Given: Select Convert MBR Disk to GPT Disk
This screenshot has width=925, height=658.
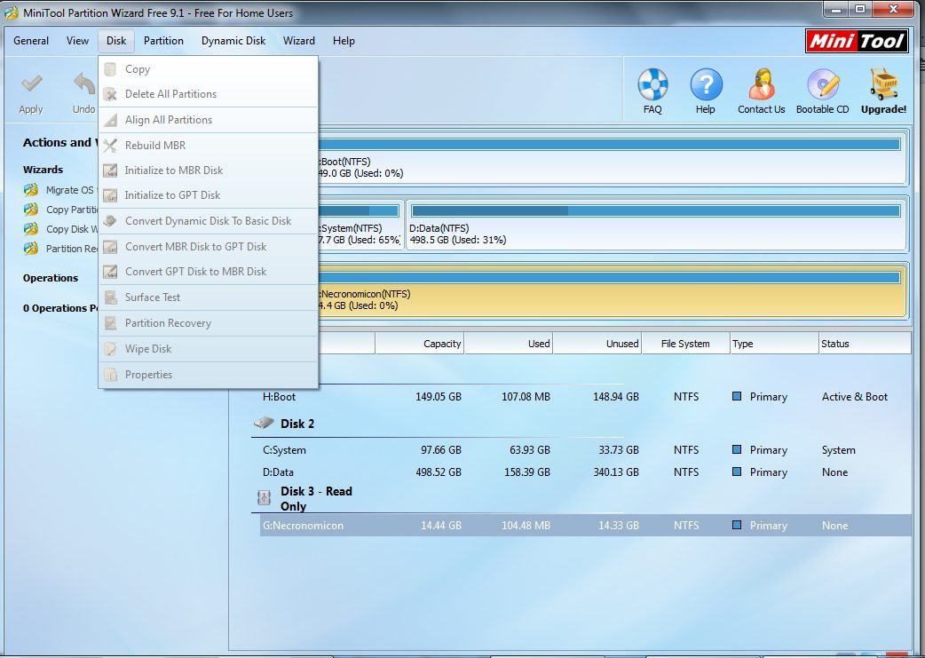Looking at the screenshot, I should [x=209, y=247].
